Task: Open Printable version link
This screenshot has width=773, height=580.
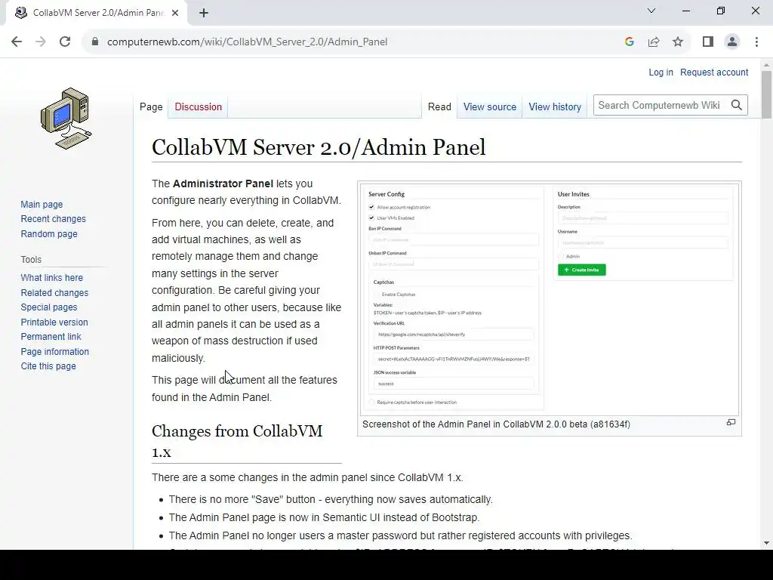Action: click(54, 322)
